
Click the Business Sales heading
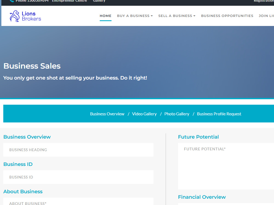[x=32, y=66]
